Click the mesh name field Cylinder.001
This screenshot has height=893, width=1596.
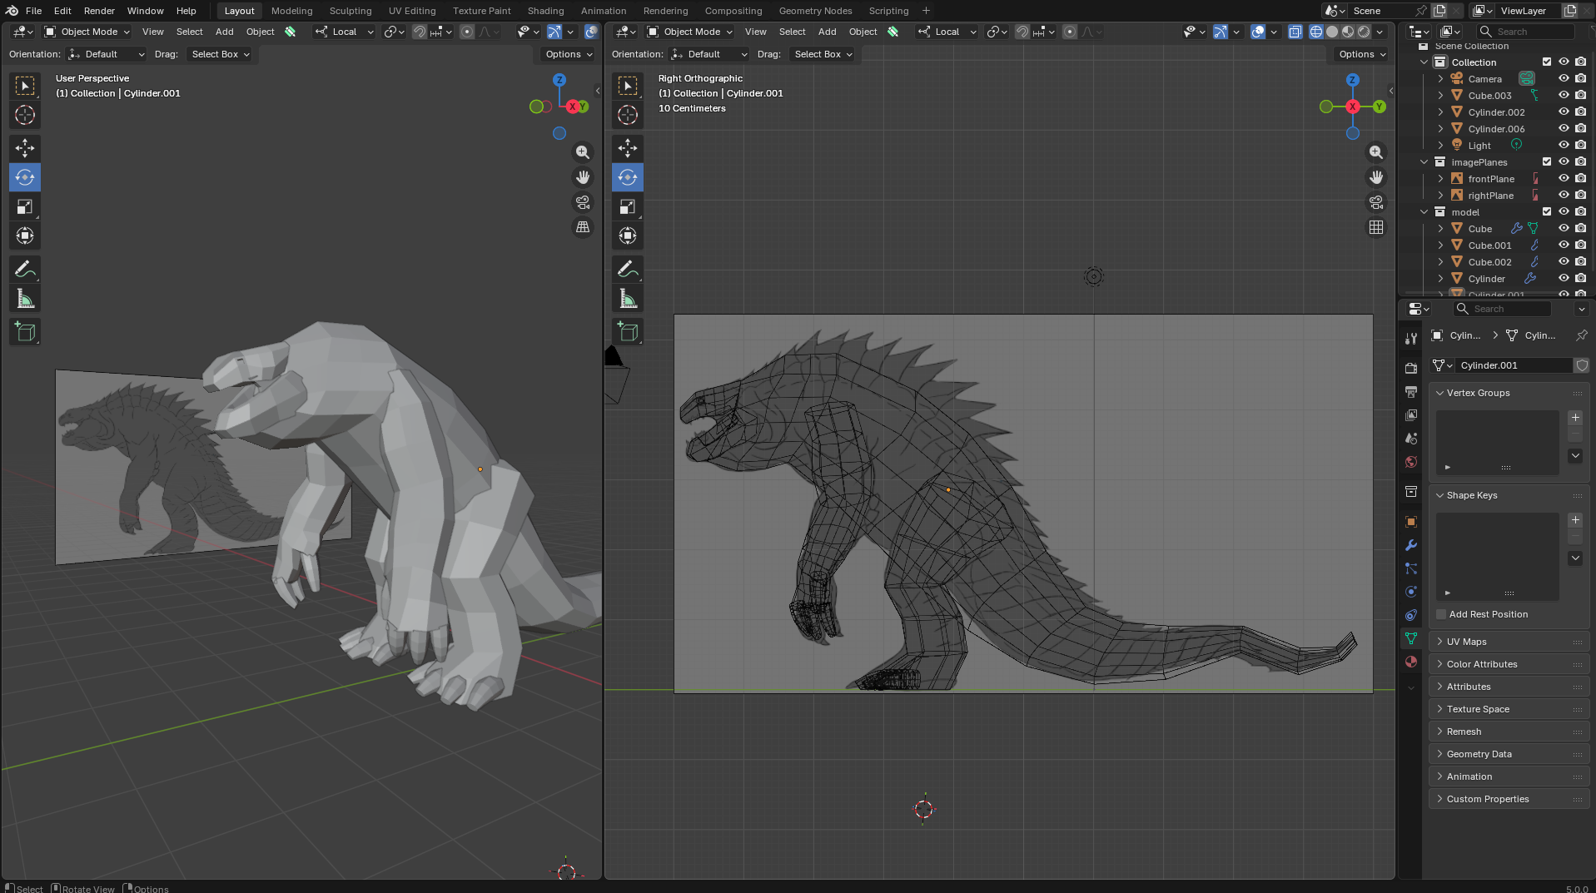(x=1514, y=365)
